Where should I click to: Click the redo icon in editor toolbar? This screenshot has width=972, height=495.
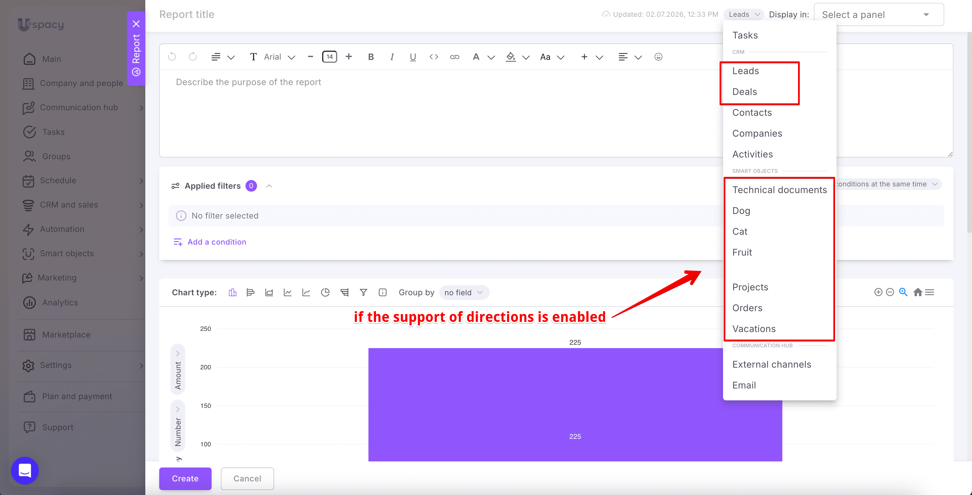tap(193, 57)
